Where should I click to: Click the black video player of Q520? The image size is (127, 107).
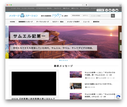(34, 83)
